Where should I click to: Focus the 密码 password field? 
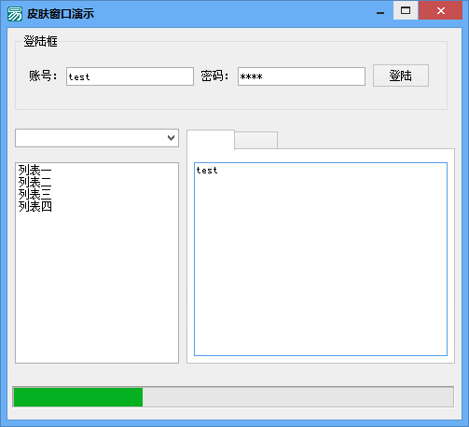coord(301,76)
